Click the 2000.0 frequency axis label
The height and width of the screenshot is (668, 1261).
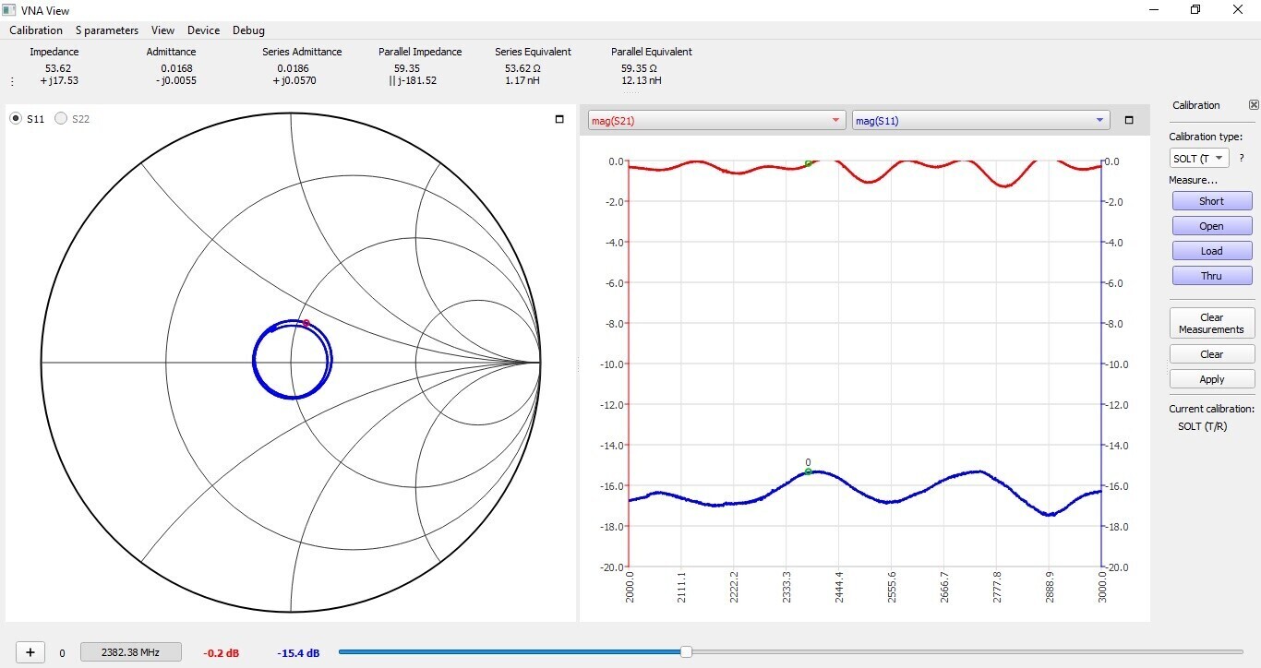pos(630,588)
